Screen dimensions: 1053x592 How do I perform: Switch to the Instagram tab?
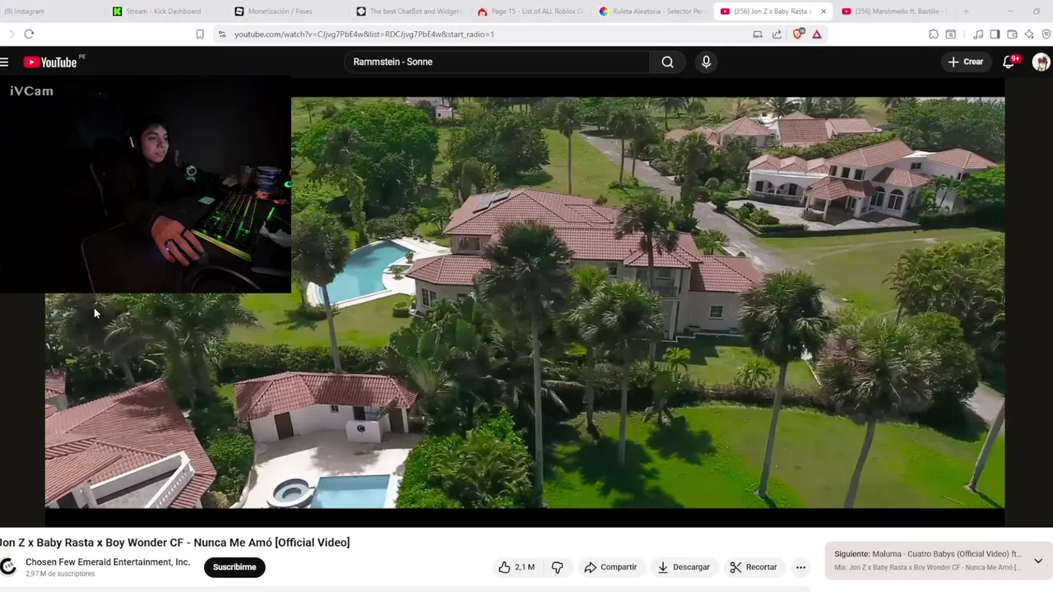(x=49, y=12)
